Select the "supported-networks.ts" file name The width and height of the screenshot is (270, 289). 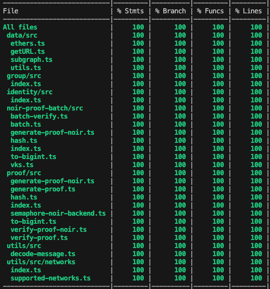point(50,278)
